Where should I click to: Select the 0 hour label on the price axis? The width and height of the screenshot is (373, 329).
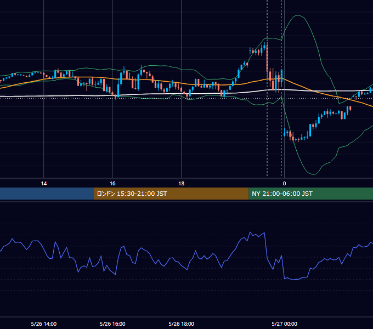coord(284,184)
